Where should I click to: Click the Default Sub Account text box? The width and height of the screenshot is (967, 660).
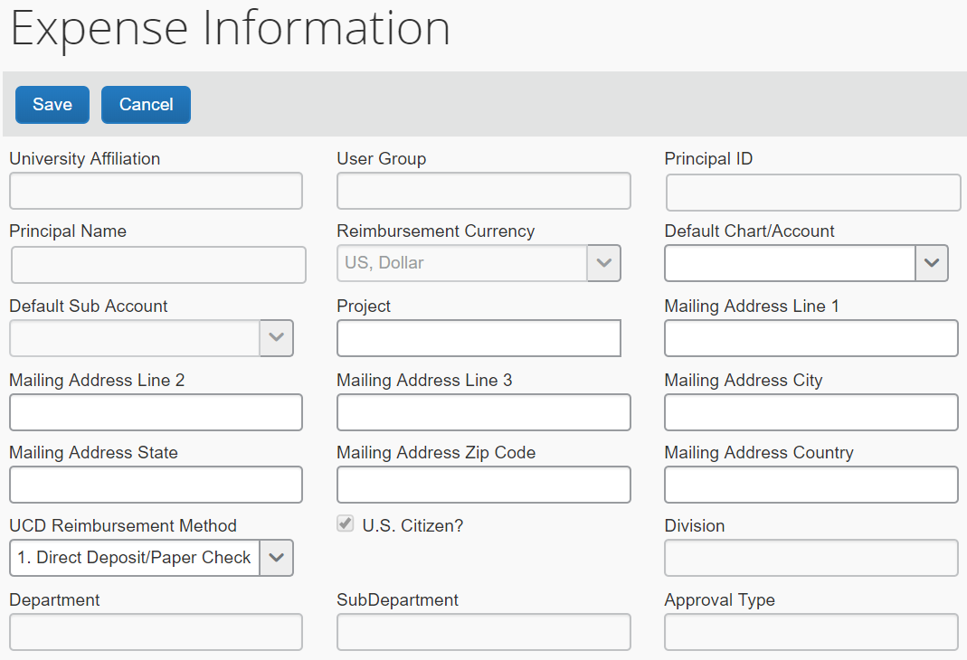[x=135, y=338]
